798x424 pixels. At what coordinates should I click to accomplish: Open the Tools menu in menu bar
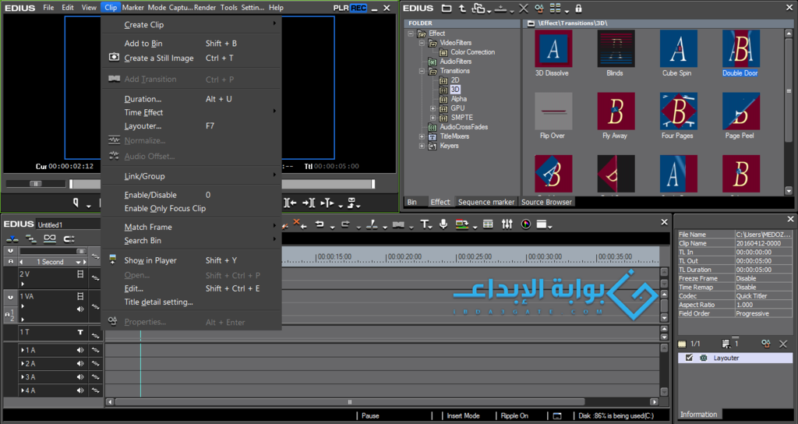(229, 7)
